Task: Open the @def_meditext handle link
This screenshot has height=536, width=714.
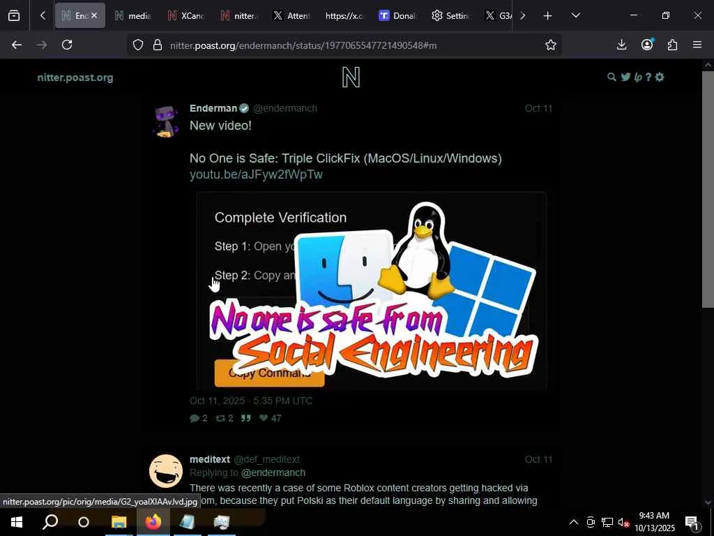Action: pyautogui.click(x=267, y=459)
